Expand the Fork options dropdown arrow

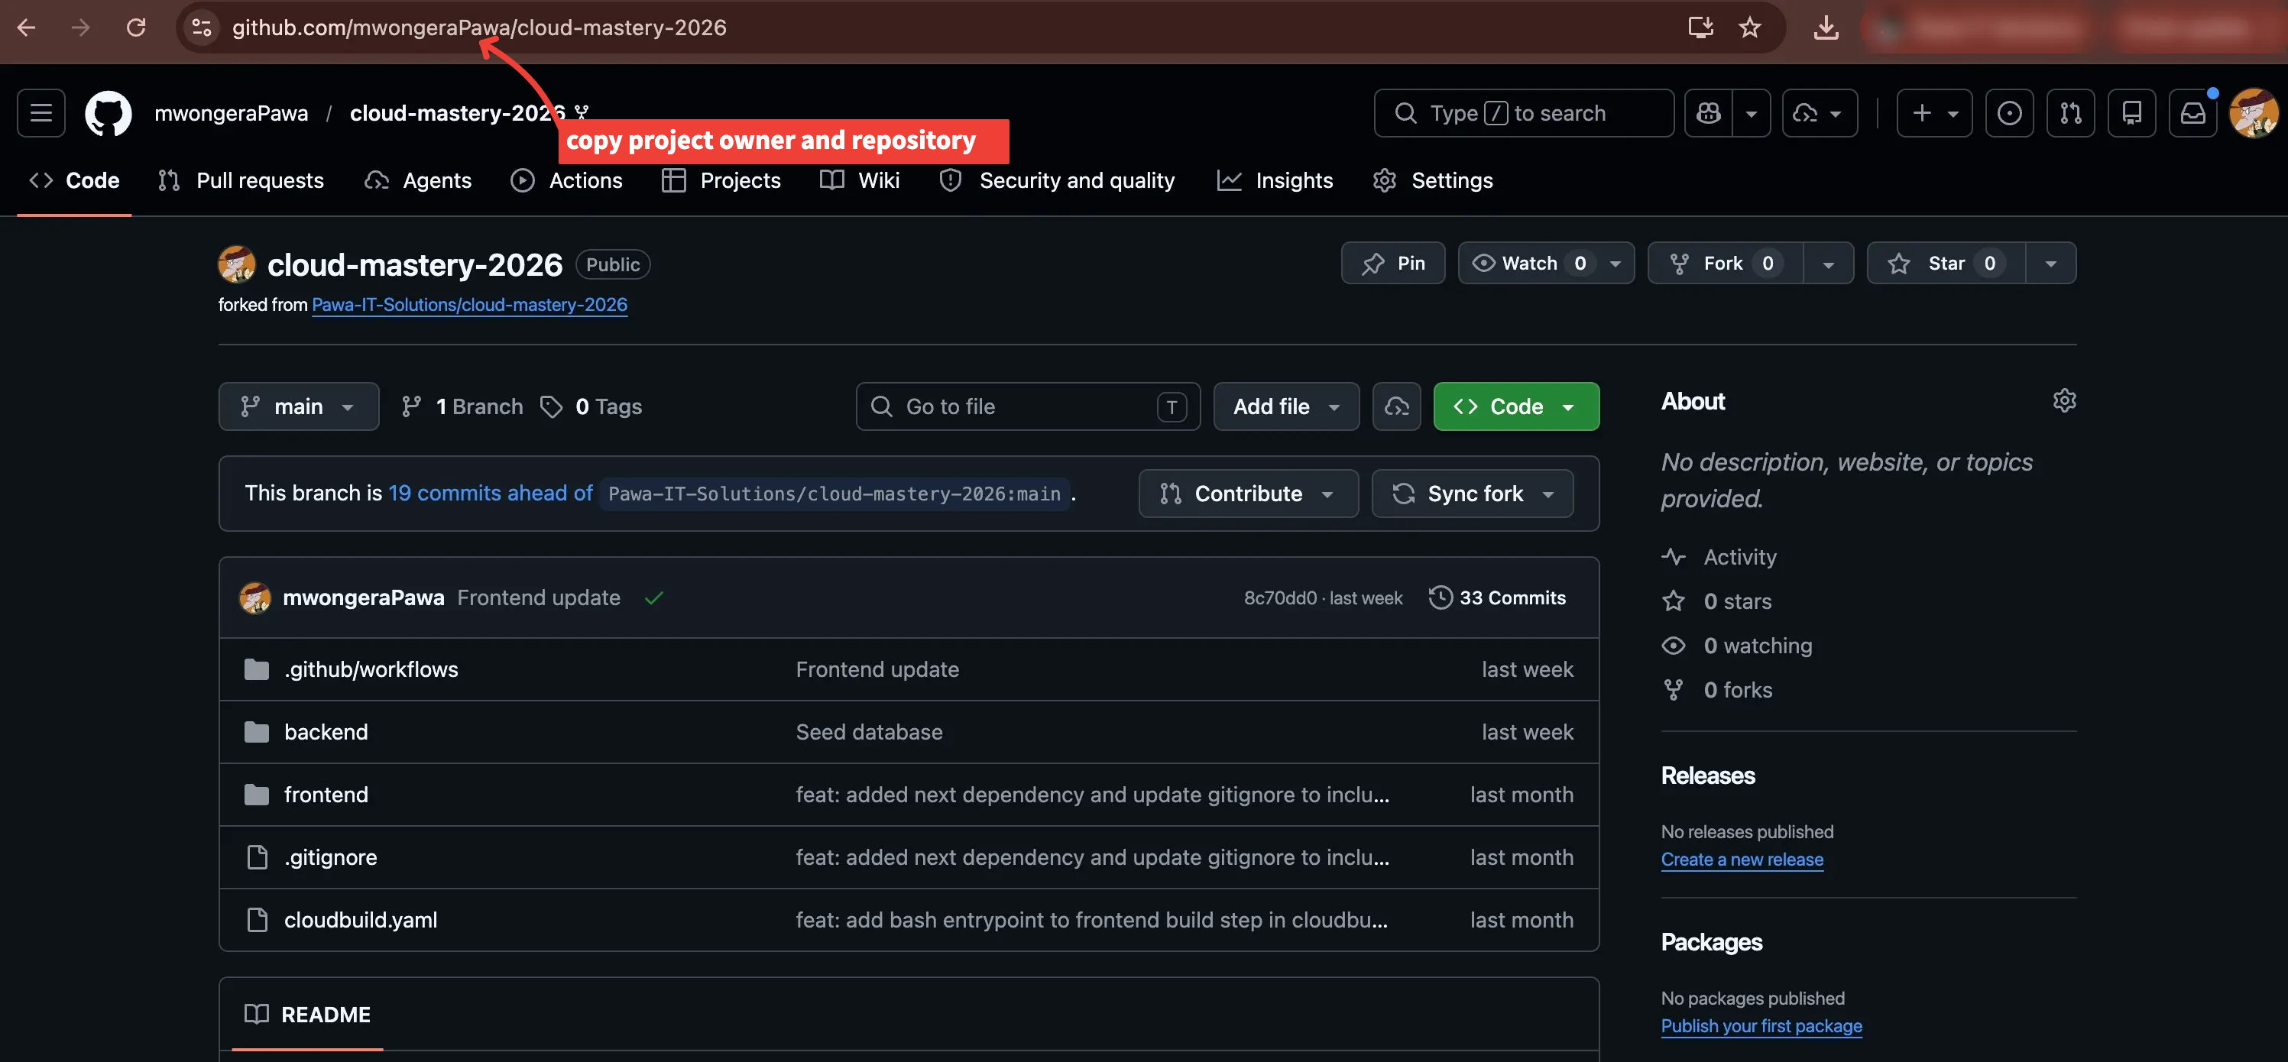pos(1828,264)
